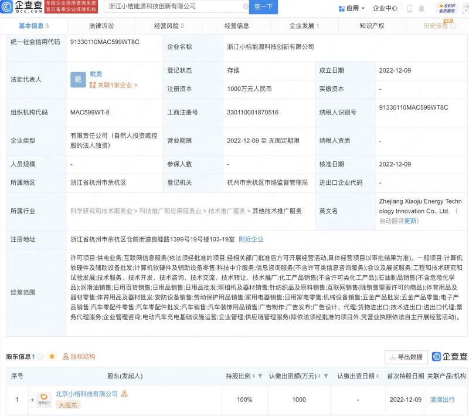Click the region value 浙江省杭州市余杭区
469x416 pixels.
tap(98, 182)
